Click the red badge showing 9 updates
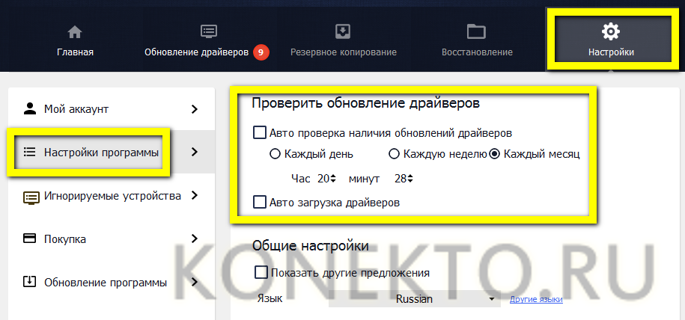The height and width of the screenshot is (320, 685). (x=261, y=52)
